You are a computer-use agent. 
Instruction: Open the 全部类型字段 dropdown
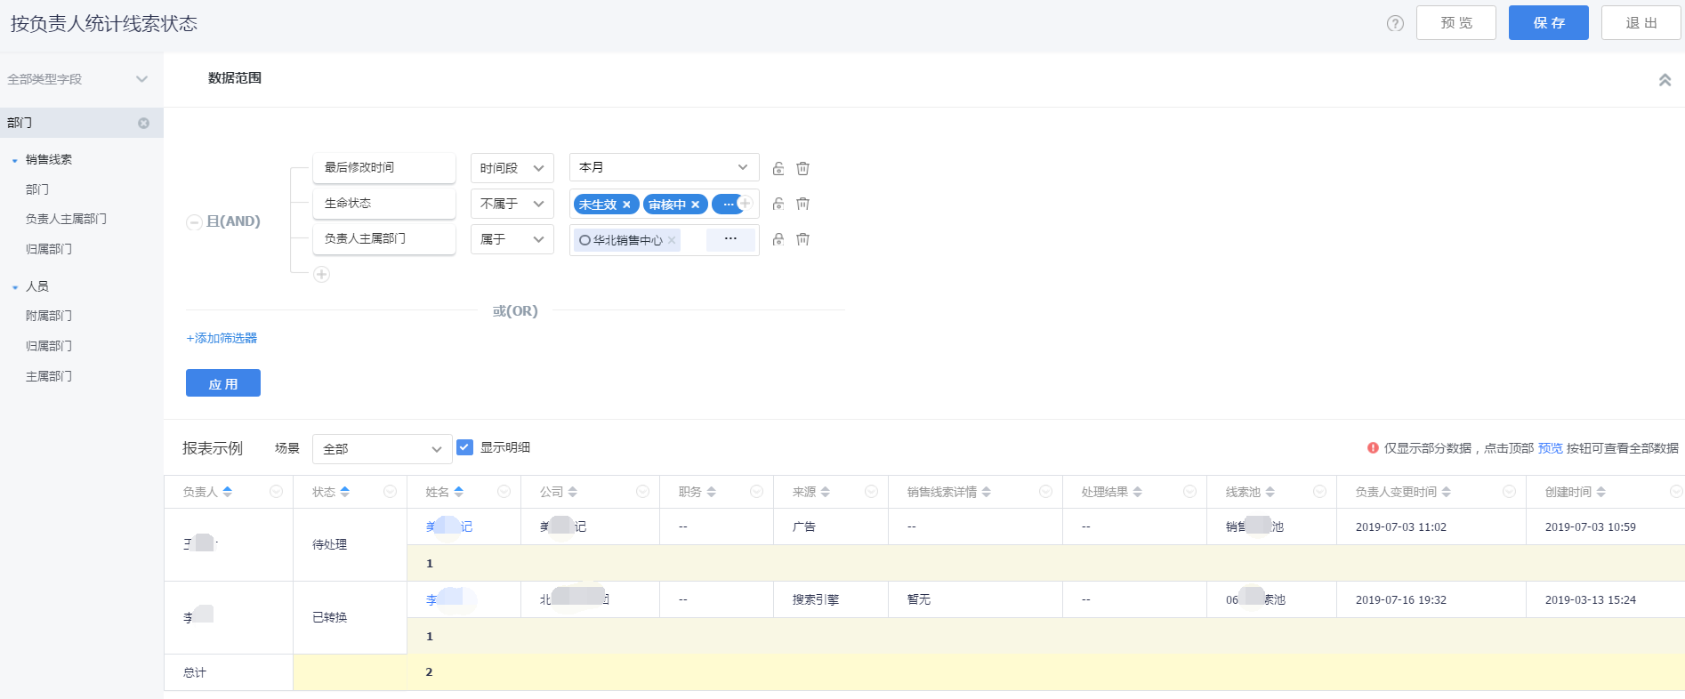[77, 79]
